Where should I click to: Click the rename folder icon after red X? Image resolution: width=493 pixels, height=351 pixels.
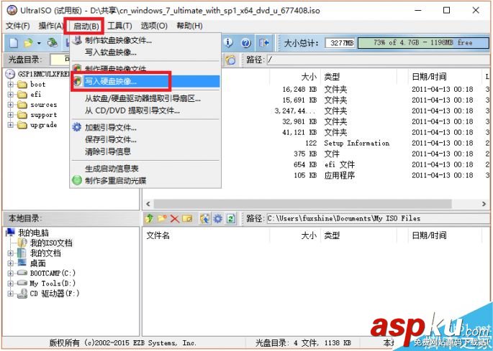coord(187,218)
